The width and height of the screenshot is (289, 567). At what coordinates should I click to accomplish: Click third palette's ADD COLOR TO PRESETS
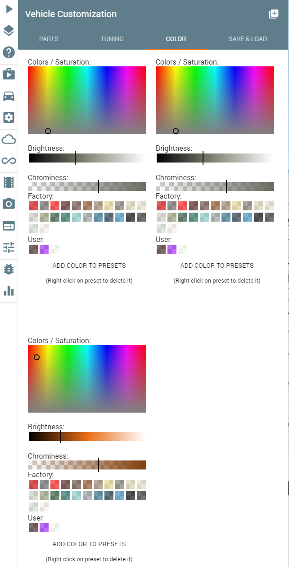coord(89,544)
